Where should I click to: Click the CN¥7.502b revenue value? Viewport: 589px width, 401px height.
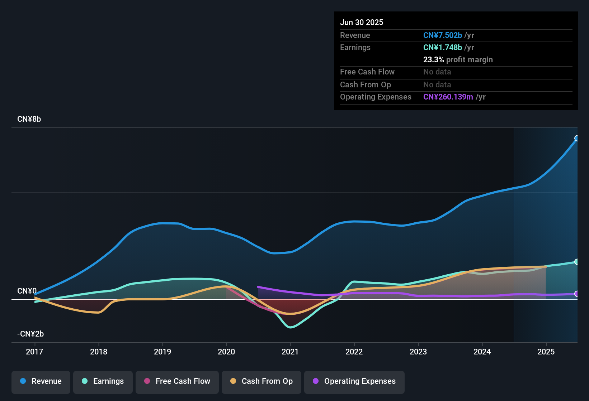tap(443, 35)
